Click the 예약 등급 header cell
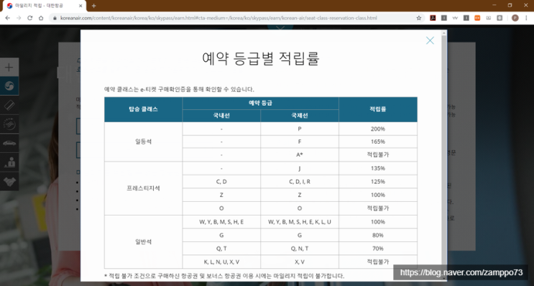 tap(260, 103)
